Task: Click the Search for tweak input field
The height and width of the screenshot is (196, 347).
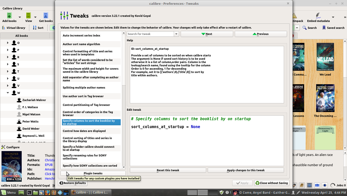Action: tap(151, 34)
